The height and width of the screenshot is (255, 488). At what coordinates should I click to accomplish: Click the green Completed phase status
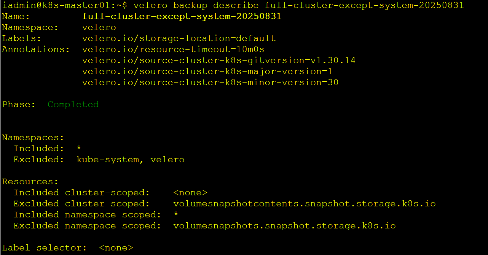click(x=73, y=105)
